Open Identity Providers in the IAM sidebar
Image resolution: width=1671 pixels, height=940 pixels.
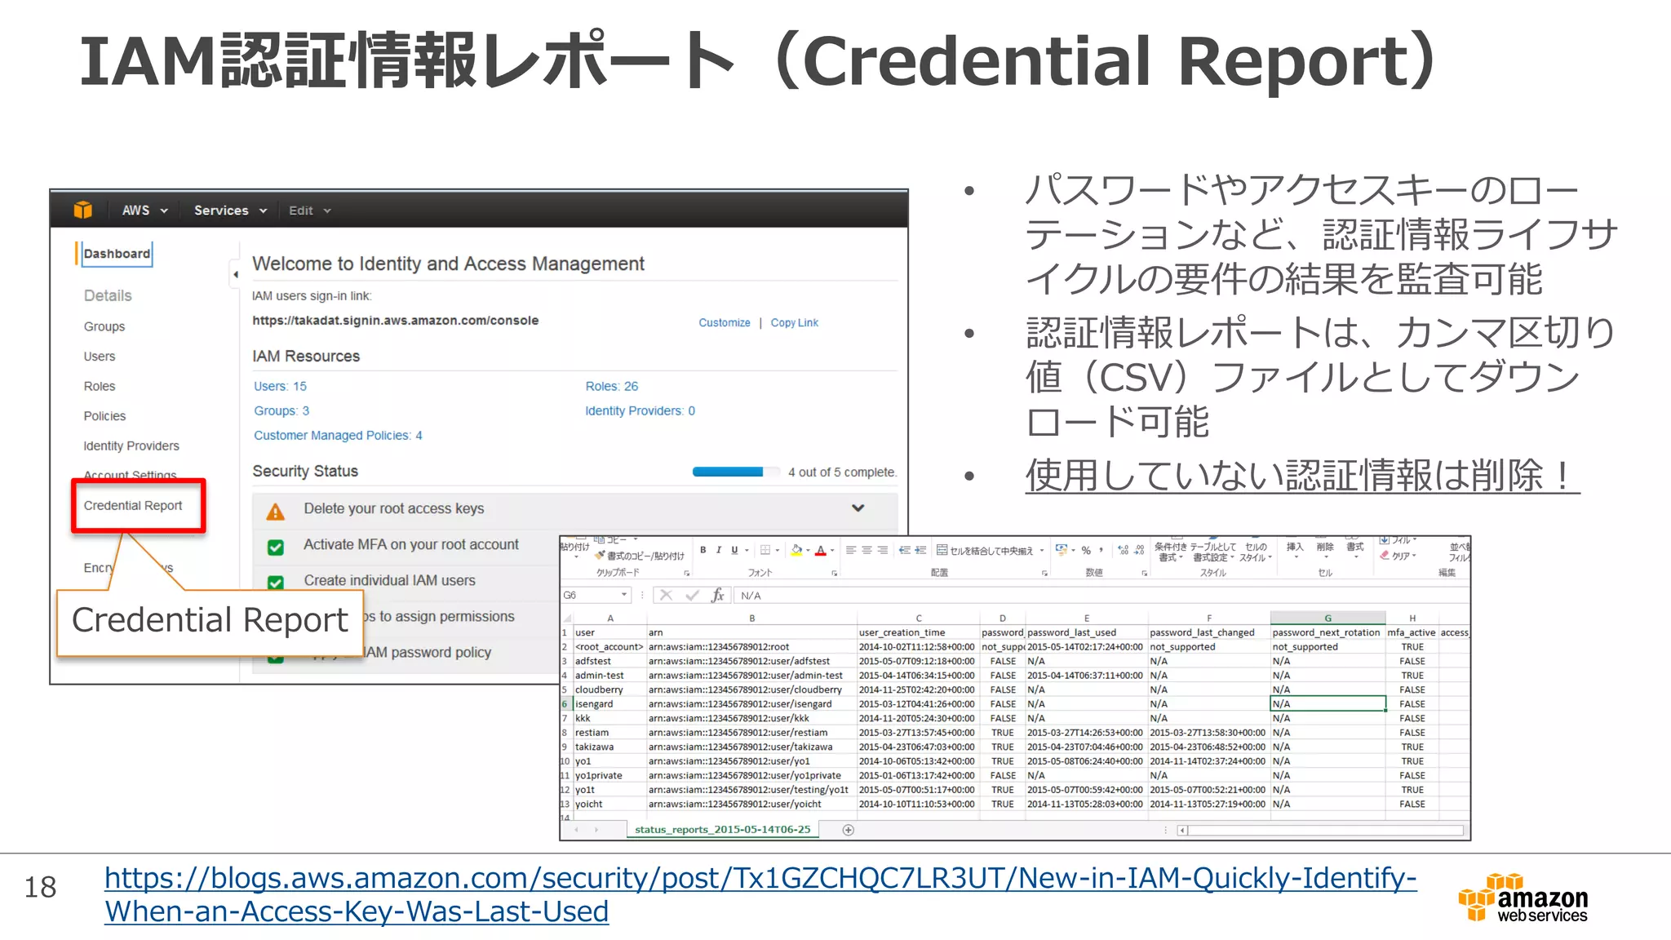(x=131, y=446)
